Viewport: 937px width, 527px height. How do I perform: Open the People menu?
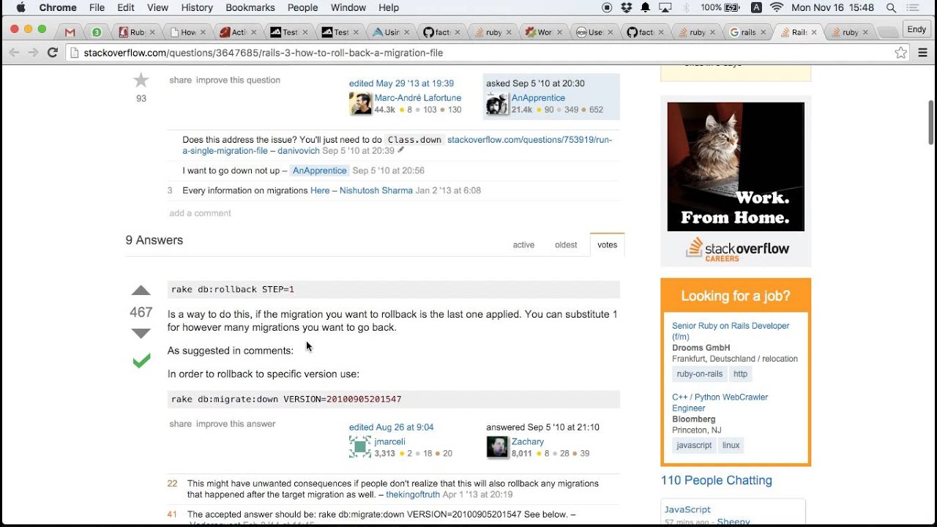point(302,7)
